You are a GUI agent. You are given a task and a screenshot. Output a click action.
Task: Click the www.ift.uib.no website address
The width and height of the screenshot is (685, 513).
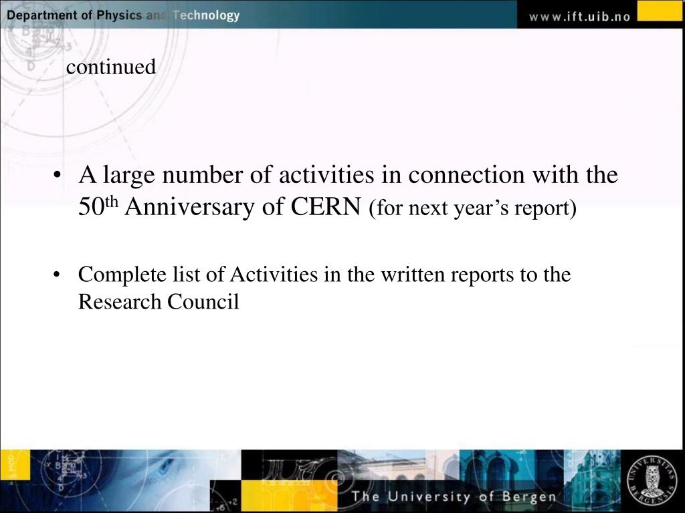[x=579, y=17]
